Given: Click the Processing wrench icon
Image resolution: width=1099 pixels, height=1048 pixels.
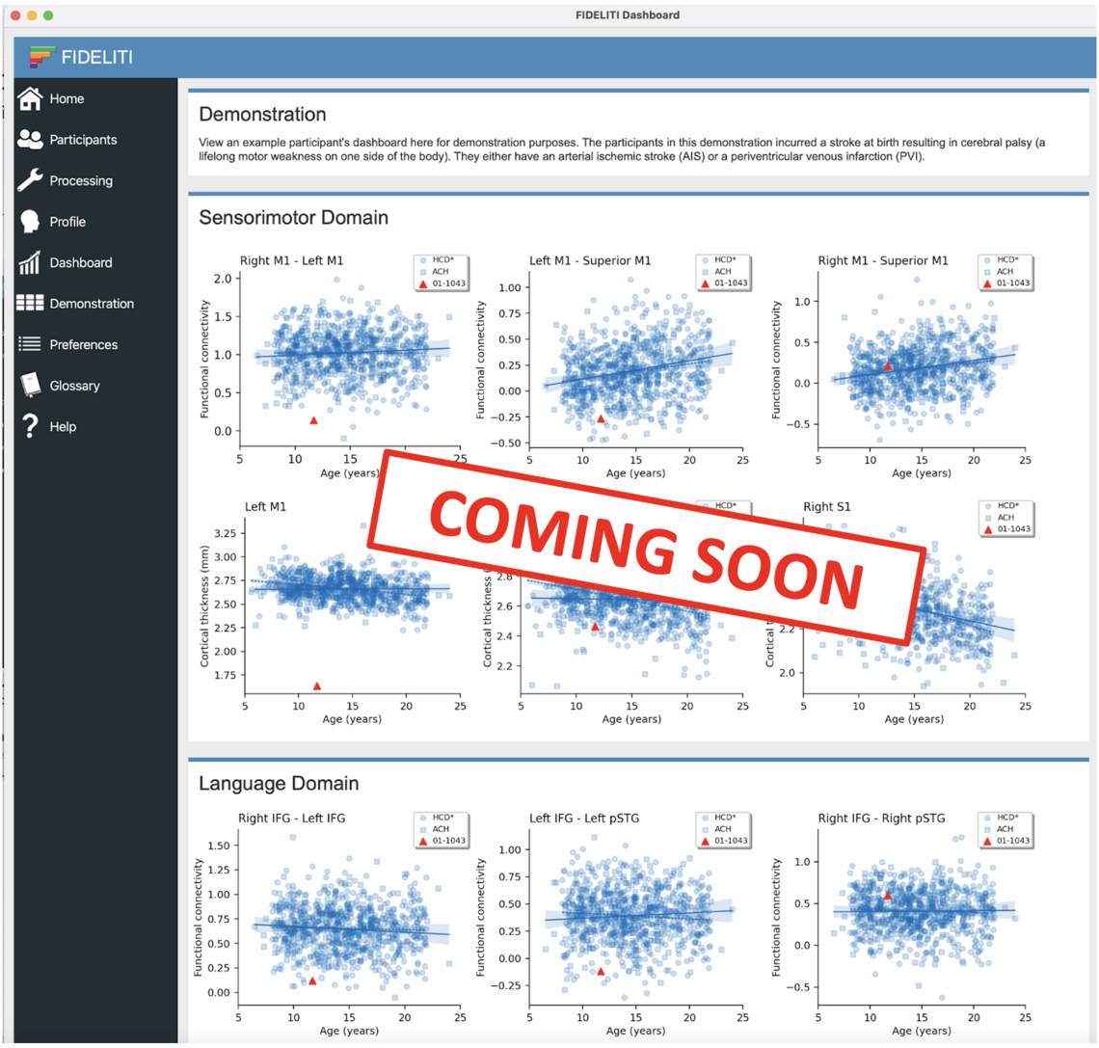Looking at the screenshot, I should pyautogui.click(x=31, y=180).
